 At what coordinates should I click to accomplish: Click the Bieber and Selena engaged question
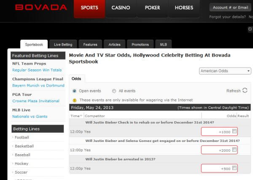pyautogui.click(x=162, y=141)
